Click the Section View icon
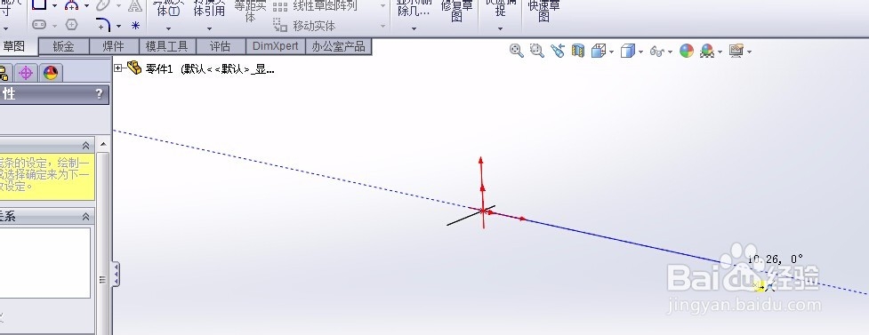 coord(578,51)
